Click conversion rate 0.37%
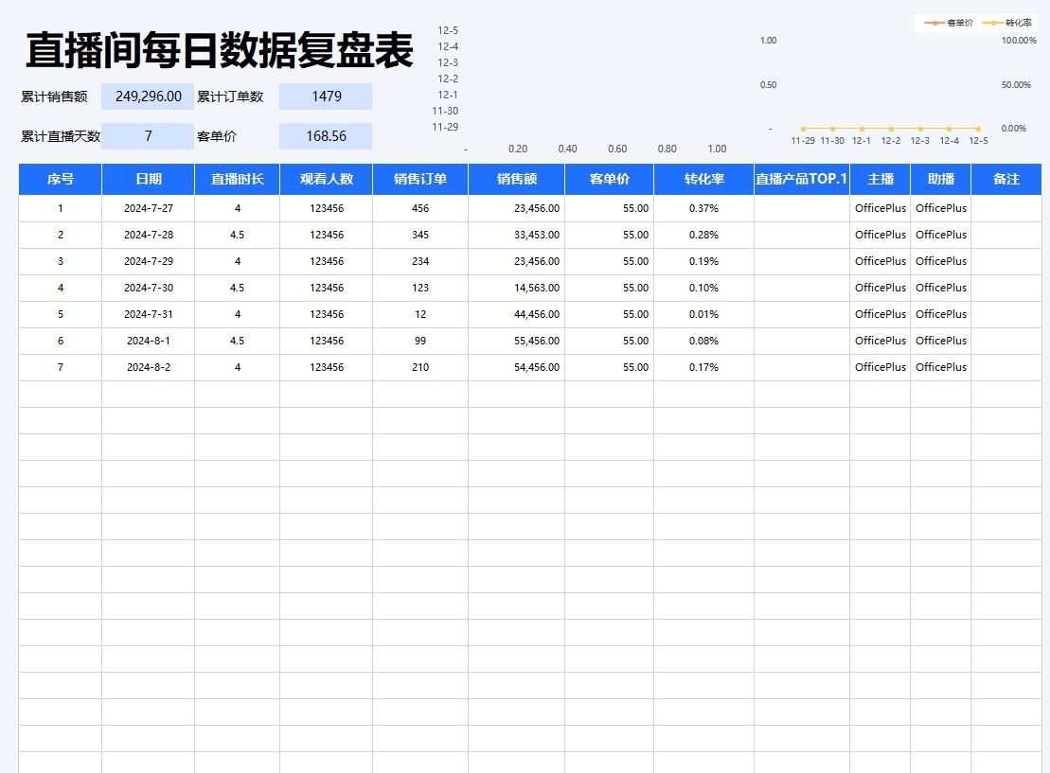The width and height of the screenshot is (1050, 773). click(703, 208)
